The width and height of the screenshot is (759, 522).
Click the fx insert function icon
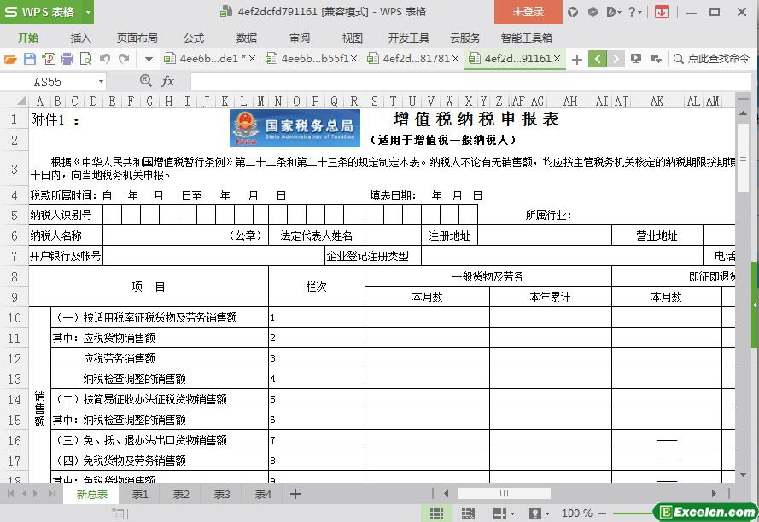168,81
